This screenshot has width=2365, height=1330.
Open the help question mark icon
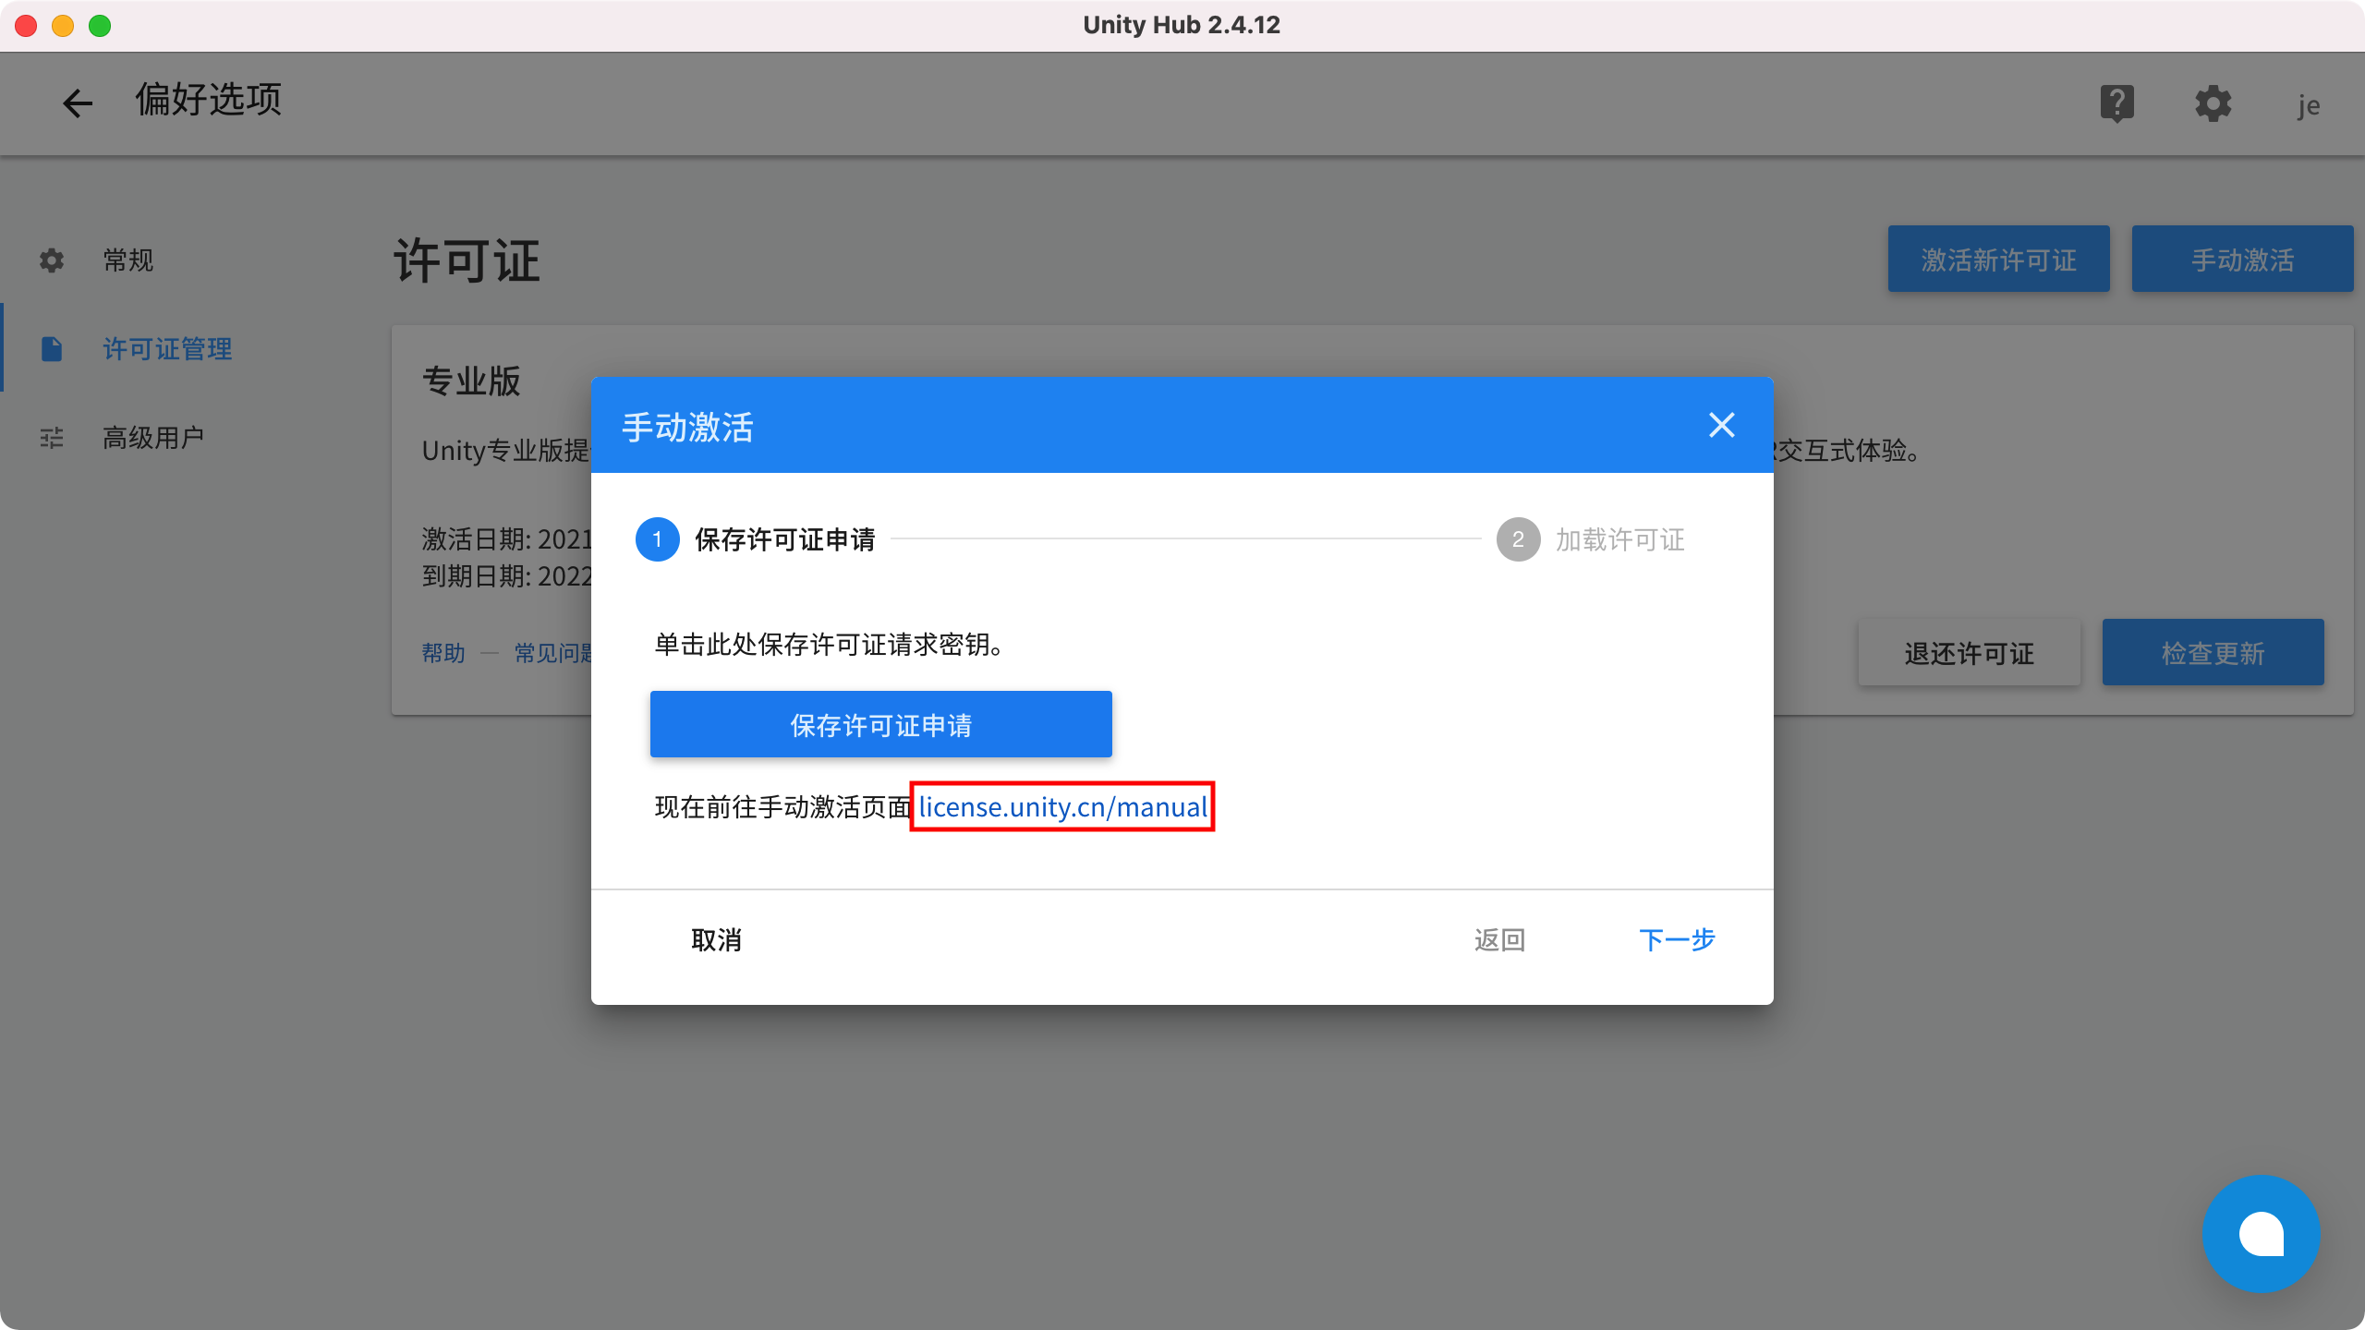click(x=2117, y=103)
